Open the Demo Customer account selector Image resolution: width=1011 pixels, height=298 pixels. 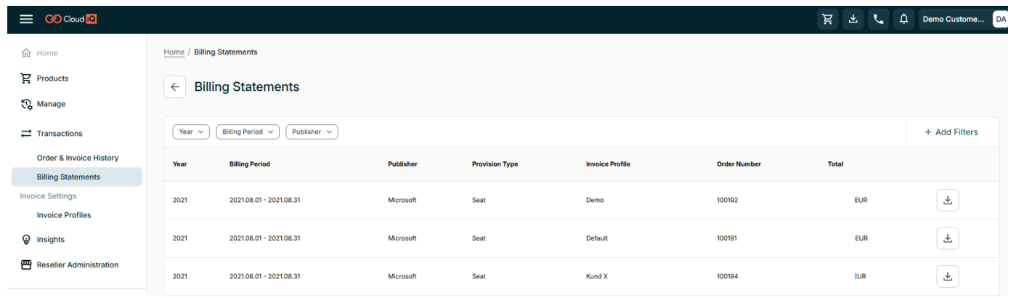pos(953,20)
